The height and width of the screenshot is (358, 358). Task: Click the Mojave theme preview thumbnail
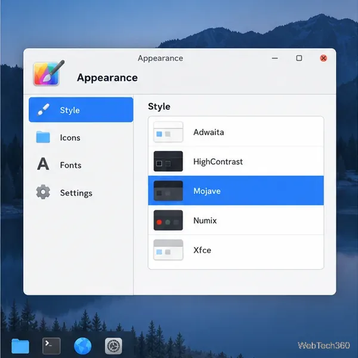click(x=168, y=191)
